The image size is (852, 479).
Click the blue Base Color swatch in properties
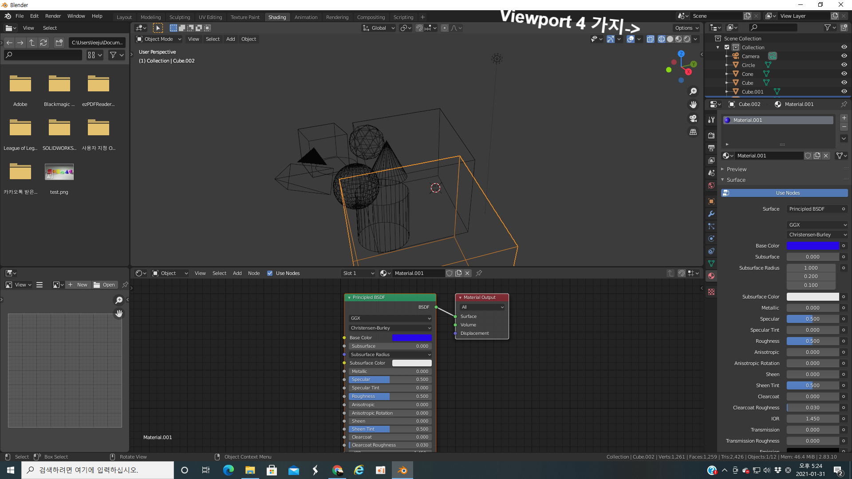[813, 246]
